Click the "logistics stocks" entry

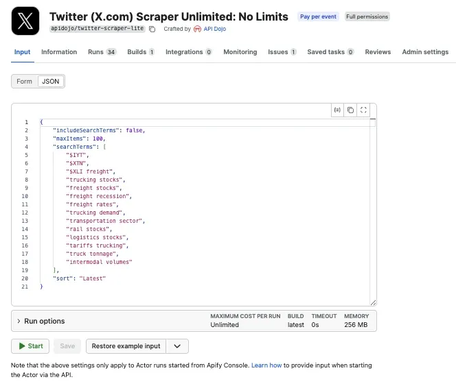(97, 237)
